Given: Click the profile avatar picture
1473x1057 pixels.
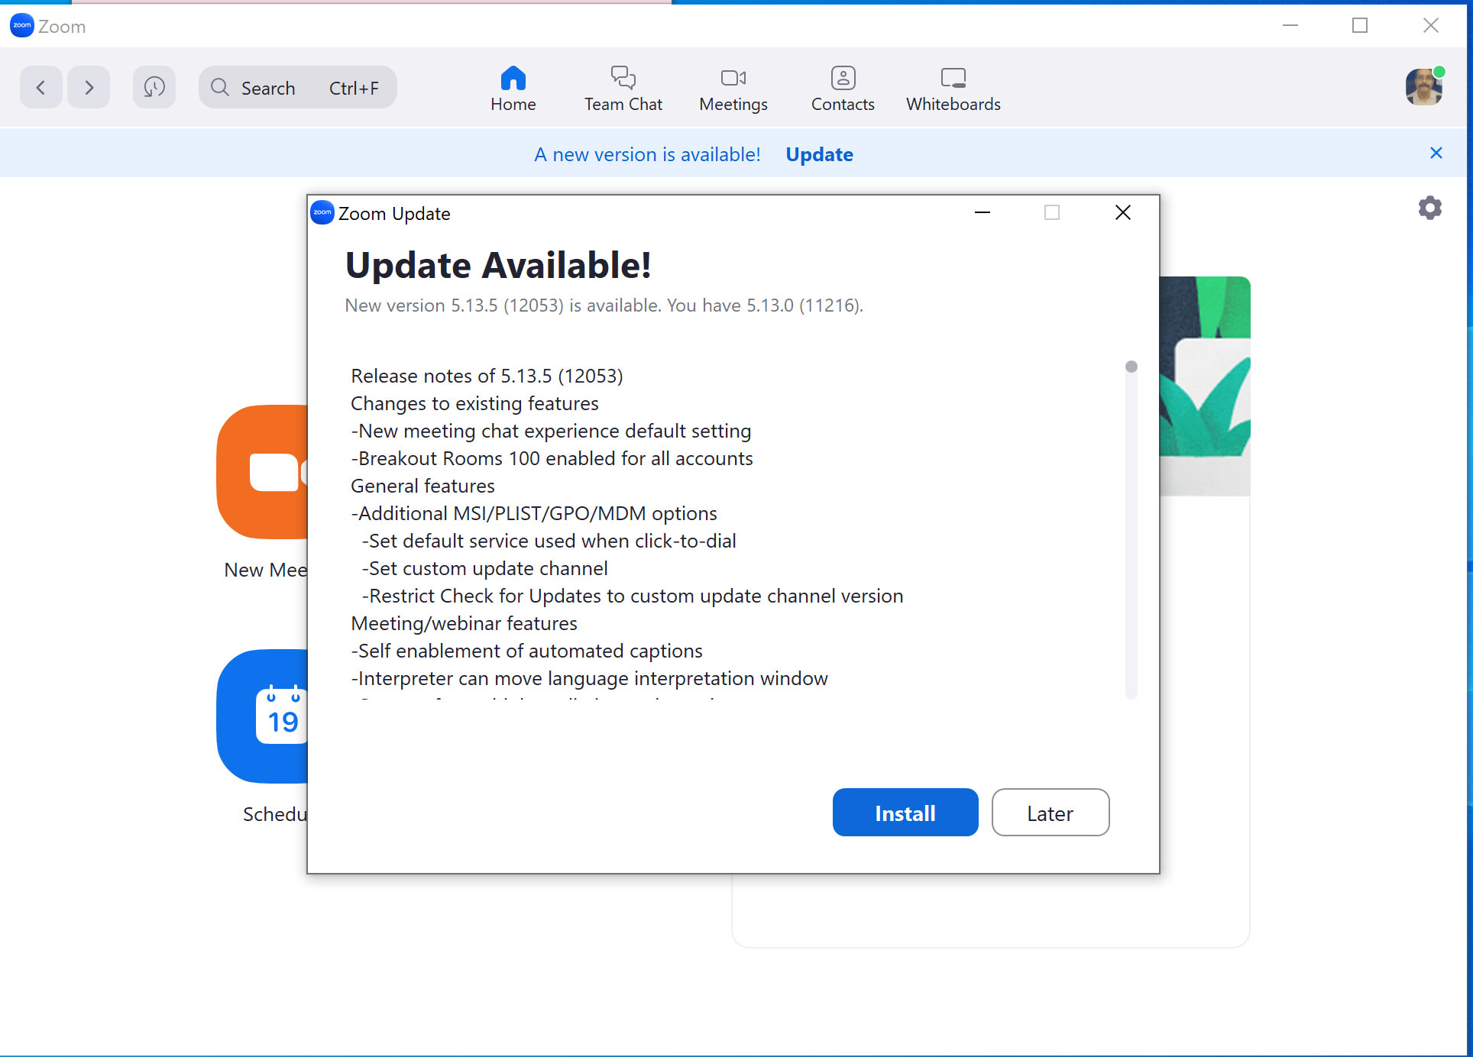Looking at the screenshot, I should point(1423,87).
